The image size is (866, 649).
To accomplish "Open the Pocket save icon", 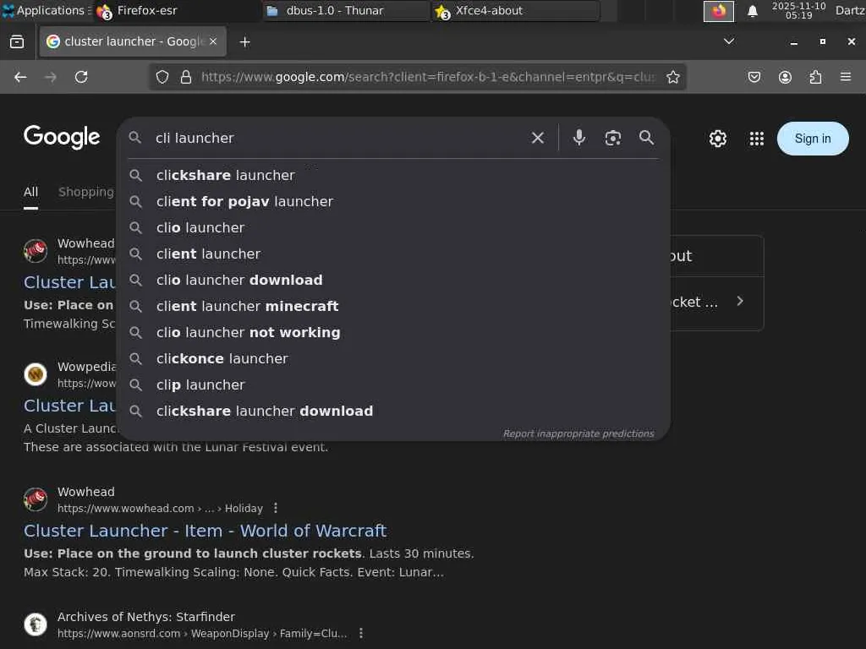I will pos(754,77).
